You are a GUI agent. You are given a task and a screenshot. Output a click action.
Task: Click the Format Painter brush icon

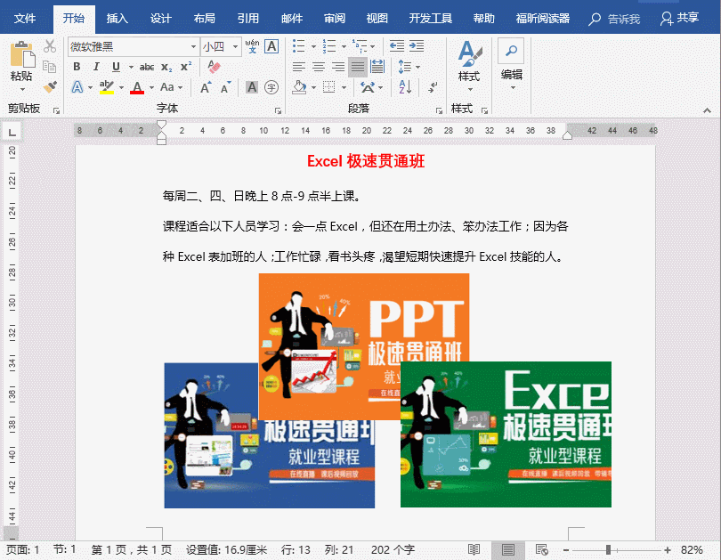(50, 87)
